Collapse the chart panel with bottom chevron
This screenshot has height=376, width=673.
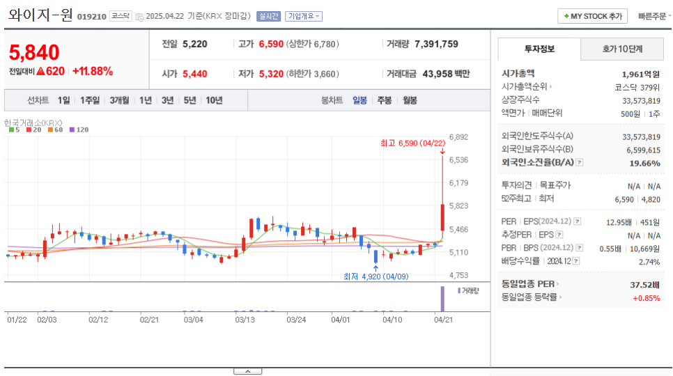(247, 371)
